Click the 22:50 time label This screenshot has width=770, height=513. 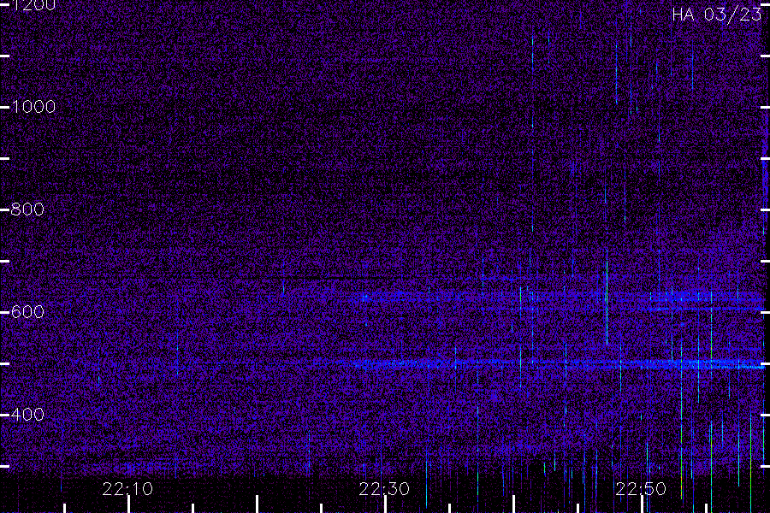tap(641, 489)
